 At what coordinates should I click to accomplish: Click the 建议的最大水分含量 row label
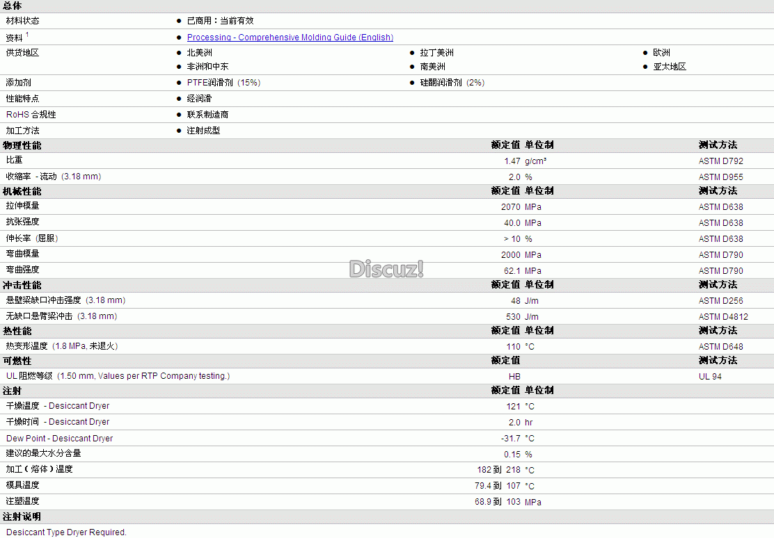[x=43, y=453]
